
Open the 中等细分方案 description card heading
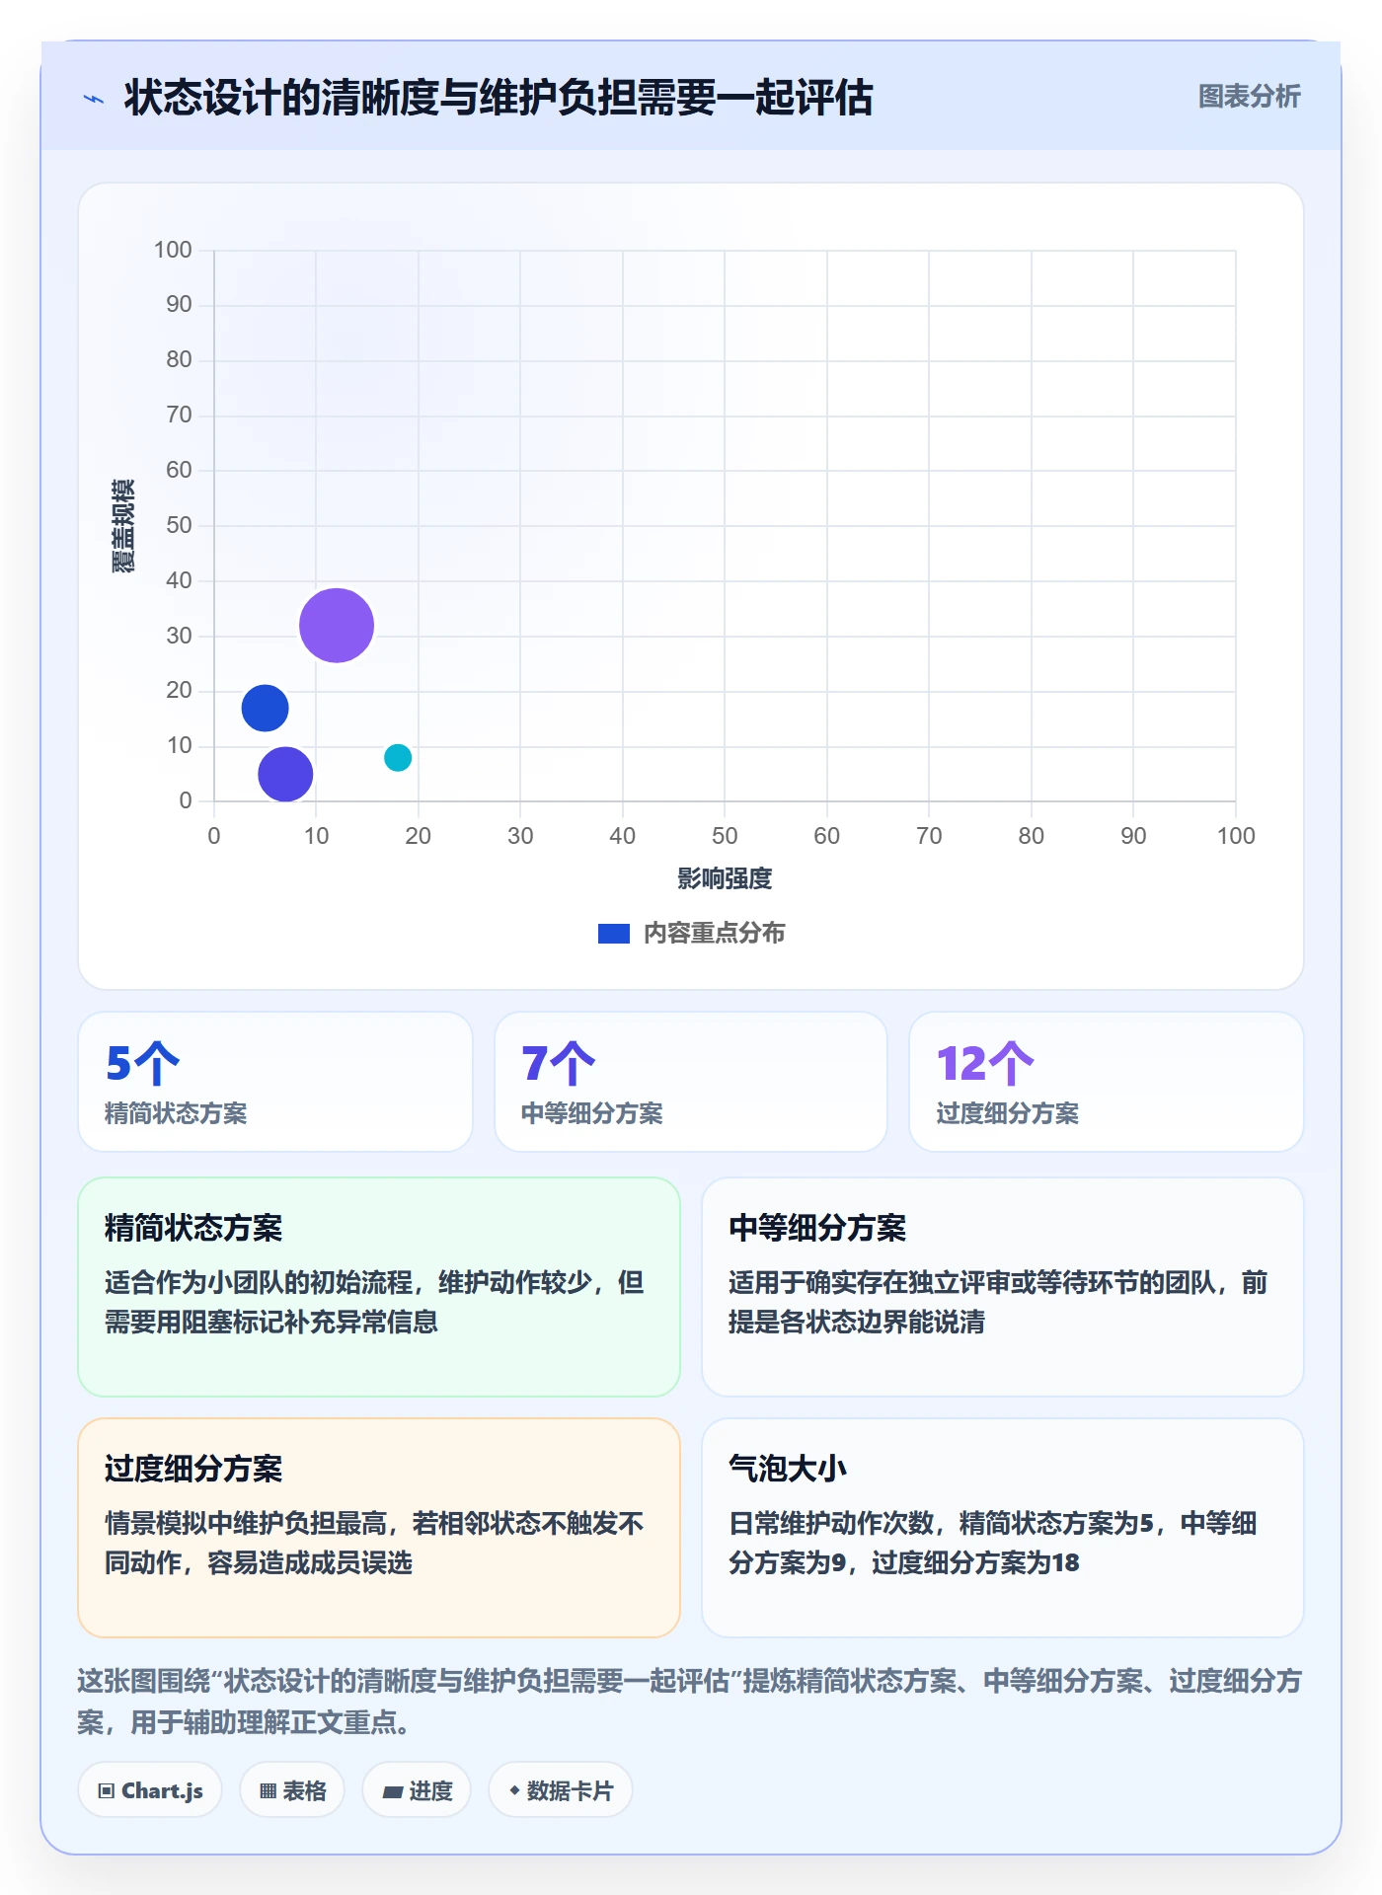[817, 1228]
